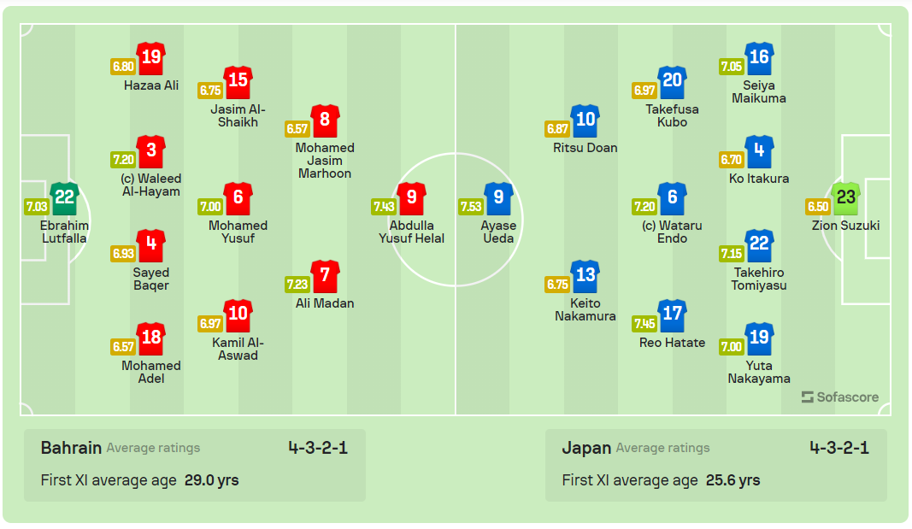Click goalkeeper Zion Suzuki's green jersey
The image size is (912, 529).
846,198
